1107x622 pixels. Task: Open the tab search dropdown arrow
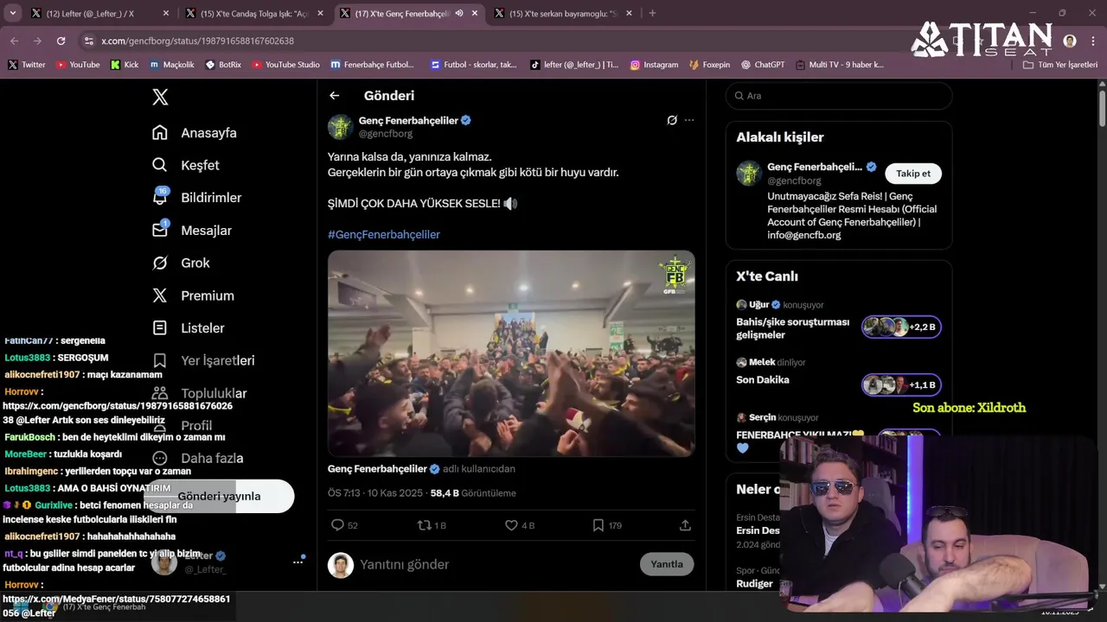tap(12, 13)
